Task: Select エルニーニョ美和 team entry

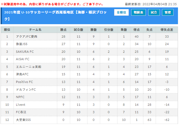Action: [x=29, y=67]
